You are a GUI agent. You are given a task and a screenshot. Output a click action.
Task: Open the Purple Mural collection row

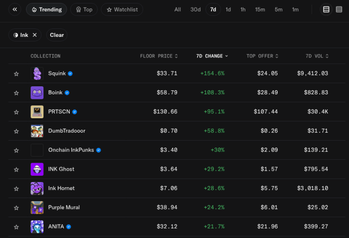click(x=177, y=208)
